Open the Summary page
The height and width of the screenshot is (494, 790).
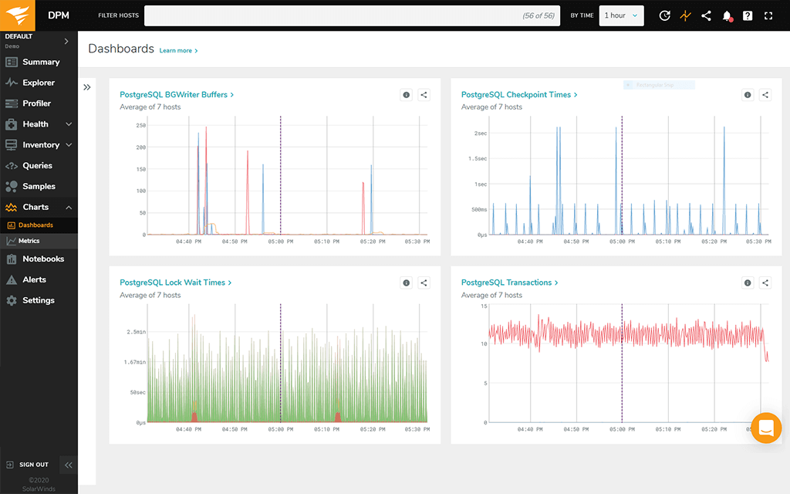click(x=39, y=62)
